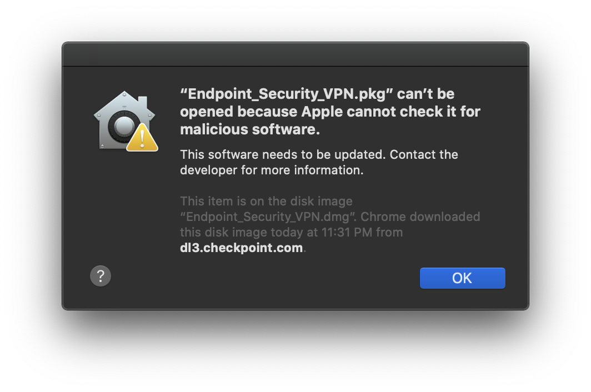Open help with the question mark button

click(101, 276)
